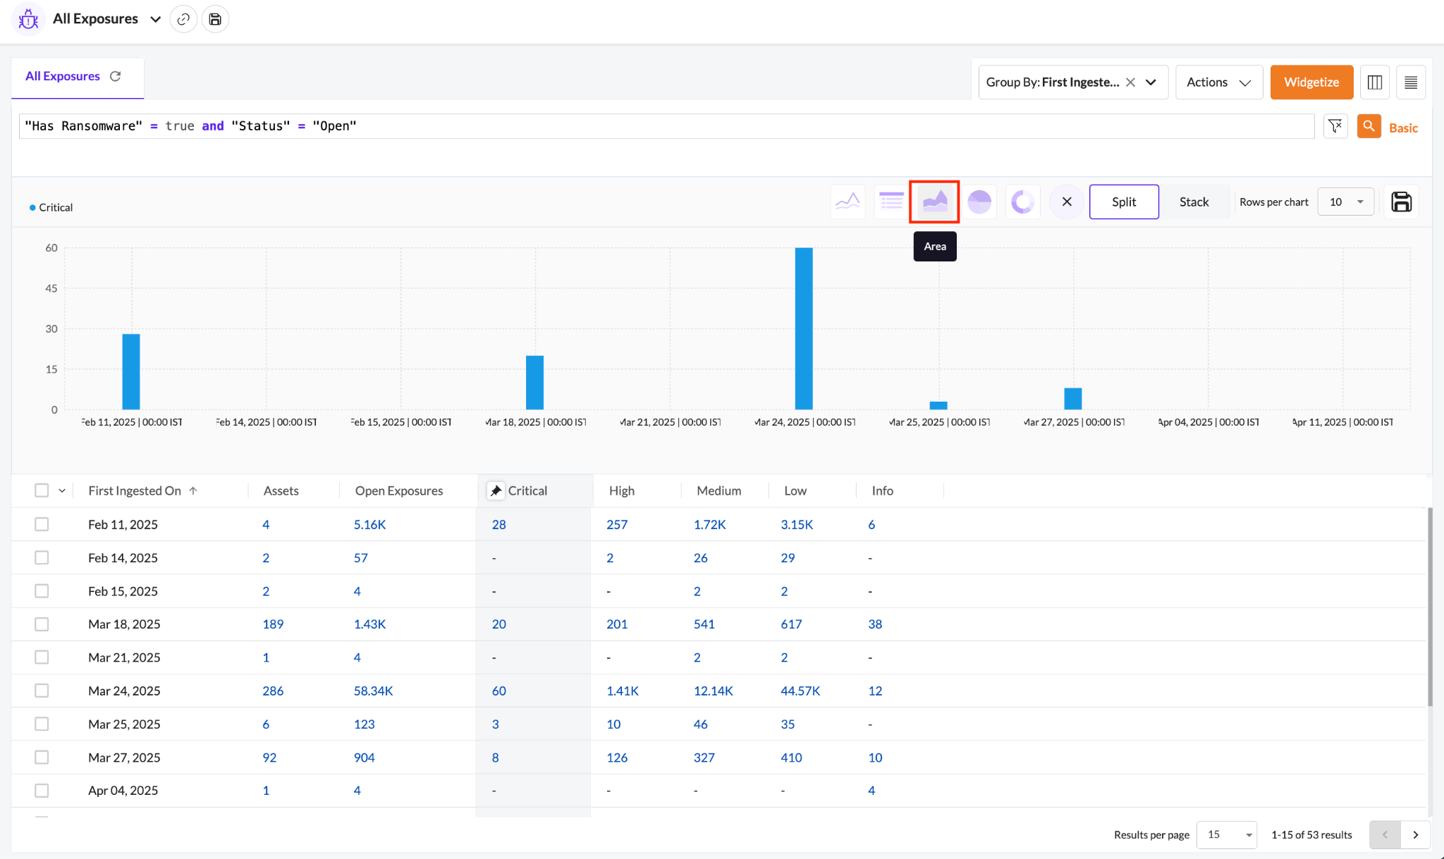Clear filters with the funnel icon

[1335, 126]
